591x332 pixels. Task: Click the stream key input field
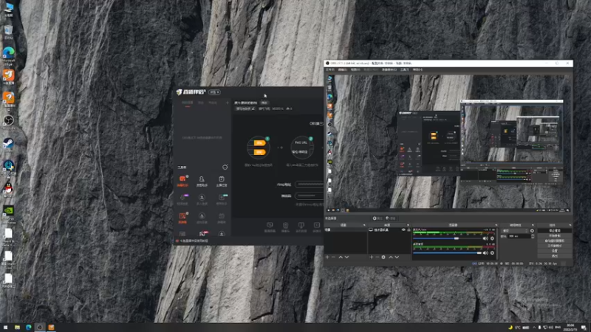[309, 196]
